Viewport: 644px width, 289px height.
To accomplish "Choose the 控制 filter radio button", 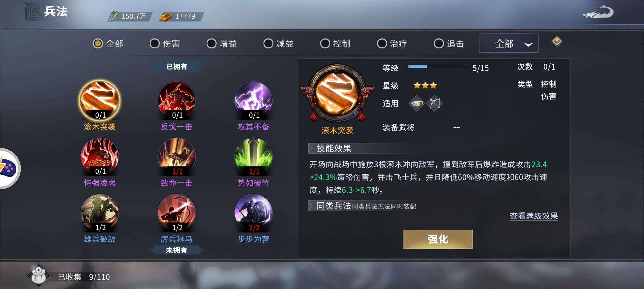I will click(x=325, y=43).
